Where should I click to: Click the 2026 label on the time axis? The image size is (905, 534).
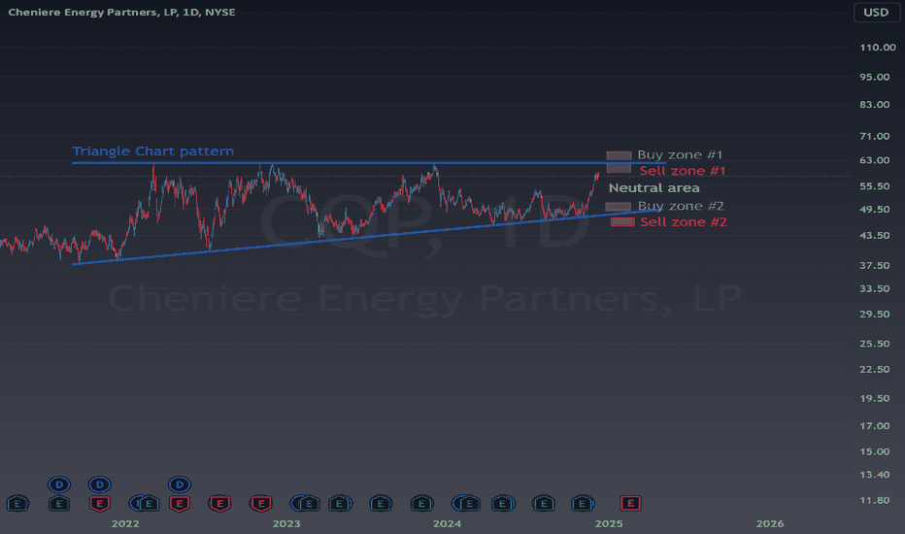pyautogui.click(x=770, y=523)
